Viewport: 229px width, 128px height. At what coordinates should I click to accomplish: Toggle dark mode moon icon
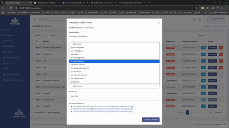click(x=200, y=20)
